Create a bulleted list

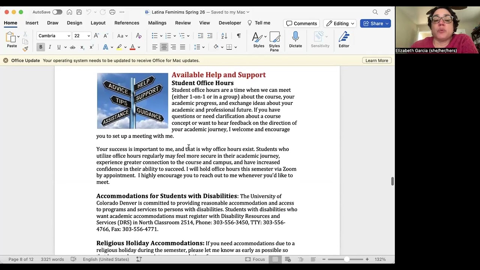154,36
